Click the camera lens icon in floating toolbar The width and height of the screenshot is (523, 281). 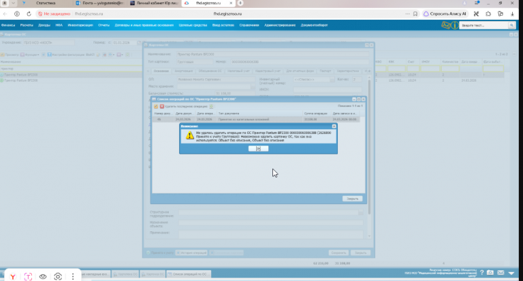pyautogui.click(x=58, y=277)
